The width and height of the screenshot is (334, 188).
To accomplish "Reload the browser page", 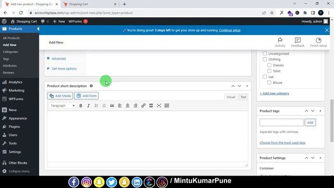I will [x=21, y=13].
